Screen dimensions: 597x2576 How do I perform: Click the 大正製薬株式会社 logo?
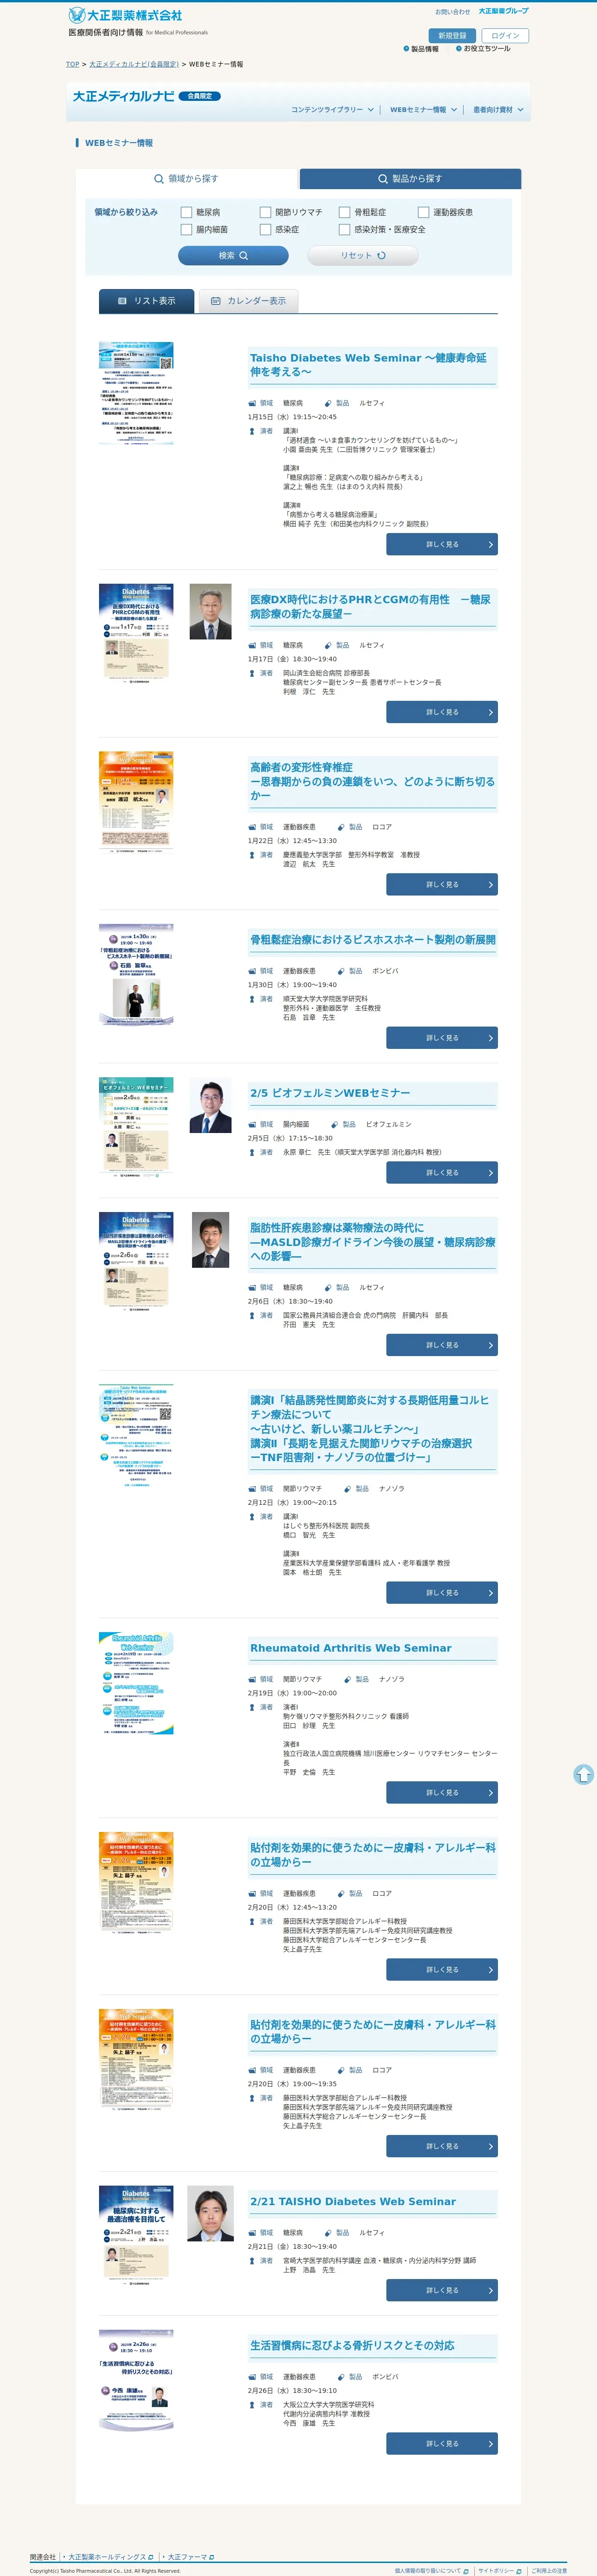[125, 15]
